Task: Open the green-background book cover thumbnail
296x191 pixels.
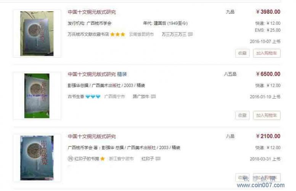Action: coord(37,96)
